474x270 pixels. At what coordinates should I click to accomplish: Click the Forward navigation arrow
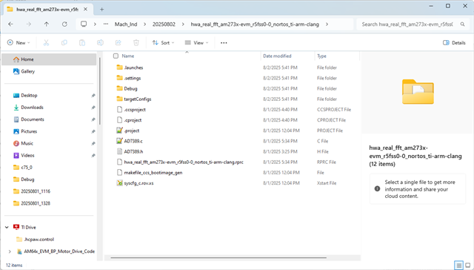point(28,24)
